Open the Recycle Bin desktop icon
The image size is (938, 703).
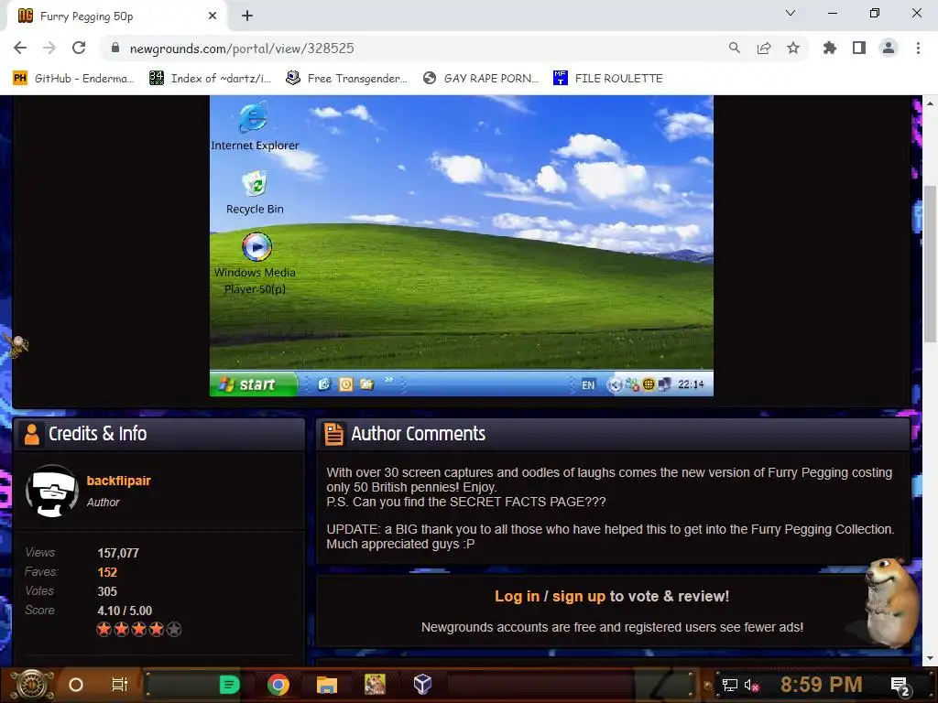(x=255, y=193)
